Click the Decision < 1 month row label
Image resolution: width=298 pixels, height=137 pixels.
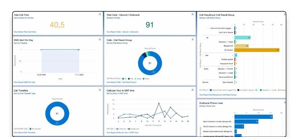click(225, 69)
